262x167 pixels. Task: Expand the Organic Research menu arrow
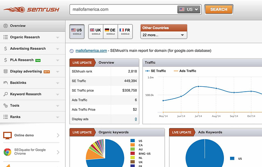click(x=58, y=37)
